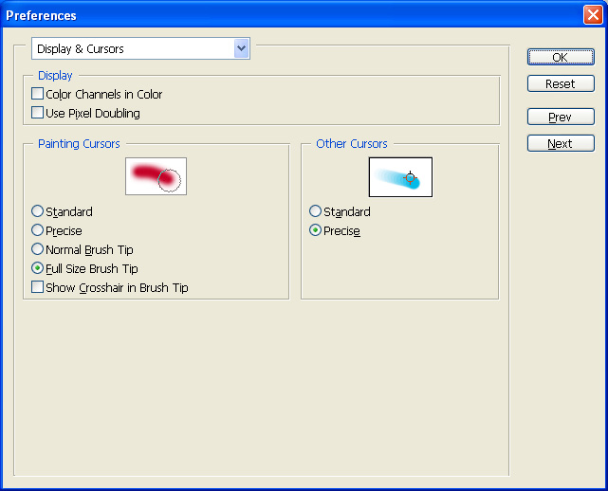Click the Preferences title bar text
The height and width of the screenshot is (491, 608).
click(41, 15)
